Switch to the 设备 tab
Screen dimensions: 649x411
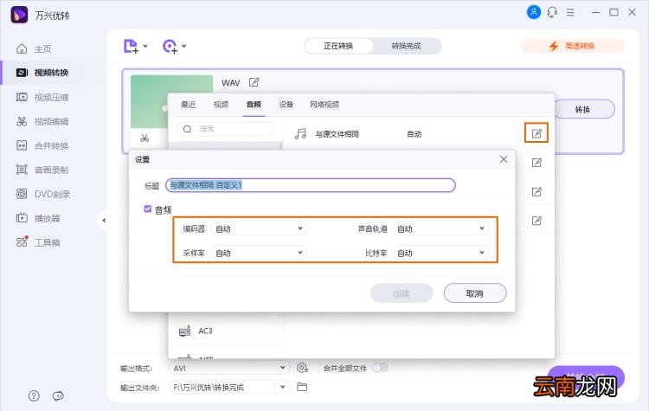[x=286, y=105]
